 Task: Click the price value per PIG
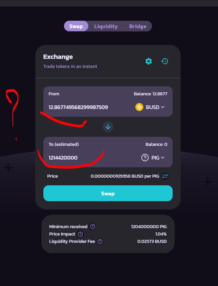(x=125, y=176)
